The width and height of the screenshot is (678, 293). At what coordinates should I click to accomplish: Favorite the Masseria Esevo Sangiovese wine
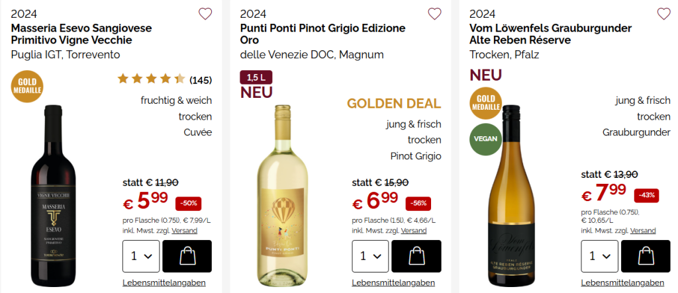(x=205, y=14)
